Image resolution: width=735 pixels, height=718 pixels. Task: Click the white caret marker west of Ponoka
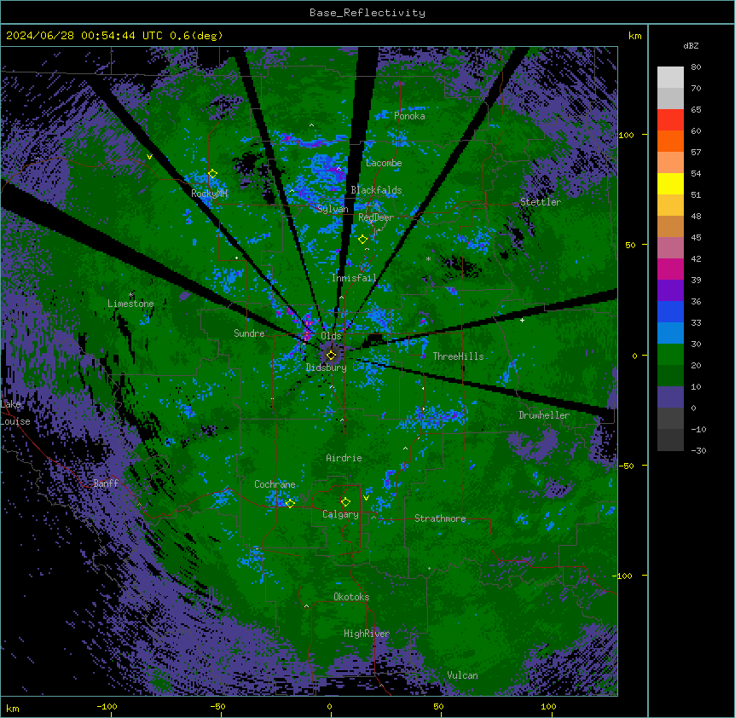311,125
